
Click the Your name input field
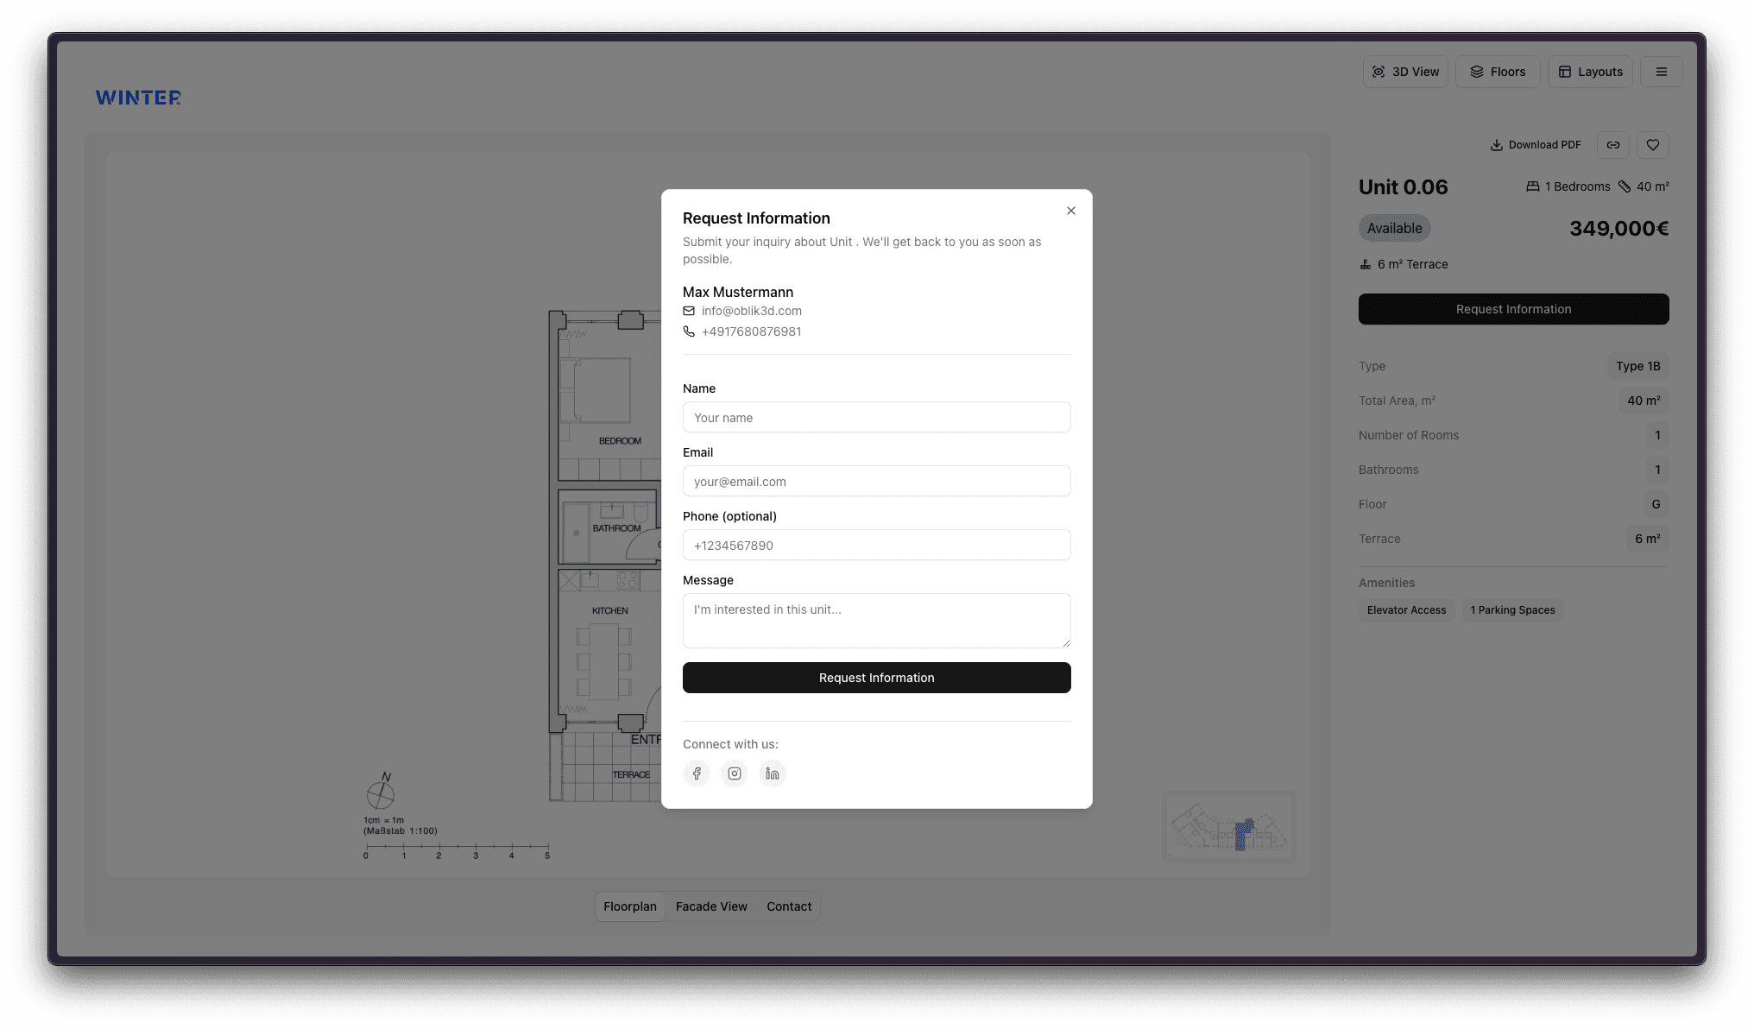[876, 418]
